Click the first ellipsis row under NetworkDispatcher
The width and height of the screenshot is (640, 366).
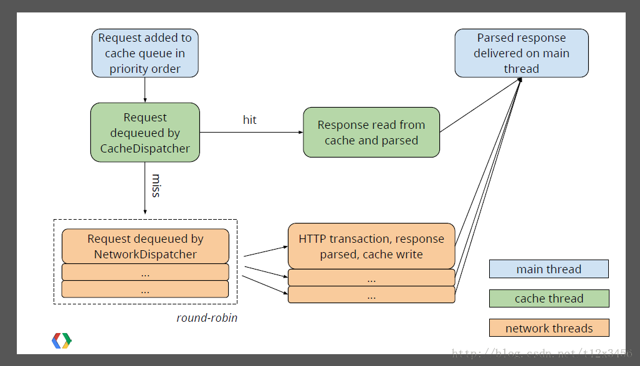145,273
